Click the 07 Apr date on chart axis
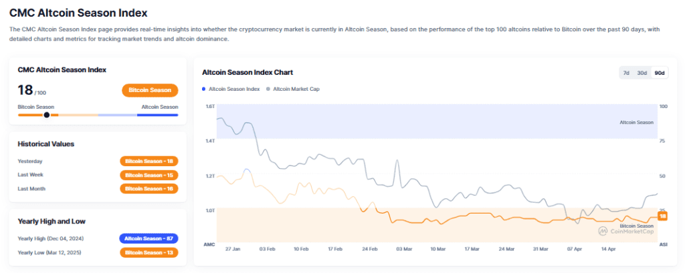685x273 pixels. [575, 248]
